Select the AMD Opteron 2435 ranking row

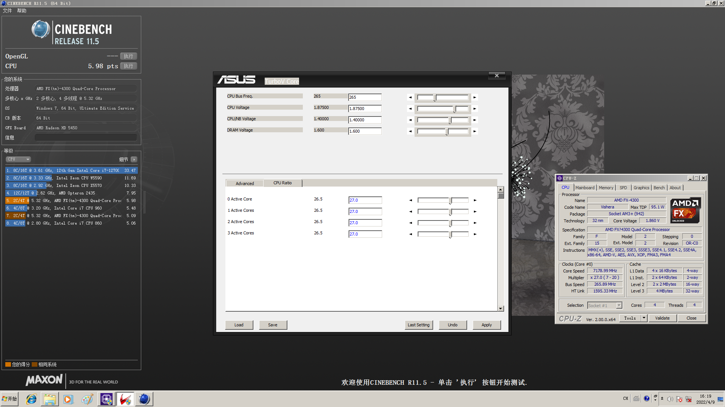(x=71, y=193)
